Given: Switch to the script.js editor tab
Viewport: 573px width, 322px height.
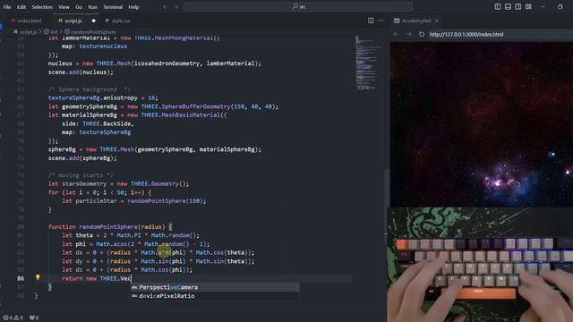Looking at the screenshot, I should point(73,21).
